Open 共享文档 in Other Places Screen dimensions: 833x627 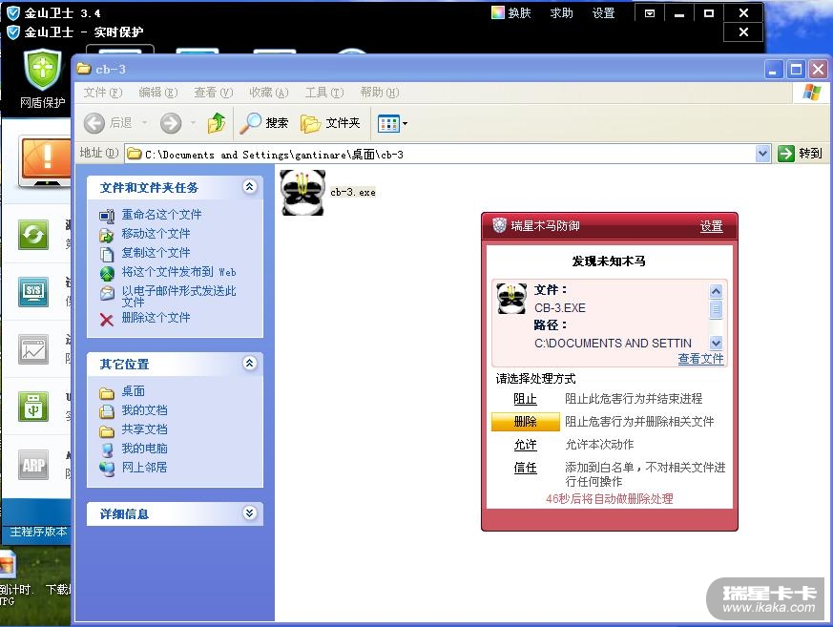[144, 428]
